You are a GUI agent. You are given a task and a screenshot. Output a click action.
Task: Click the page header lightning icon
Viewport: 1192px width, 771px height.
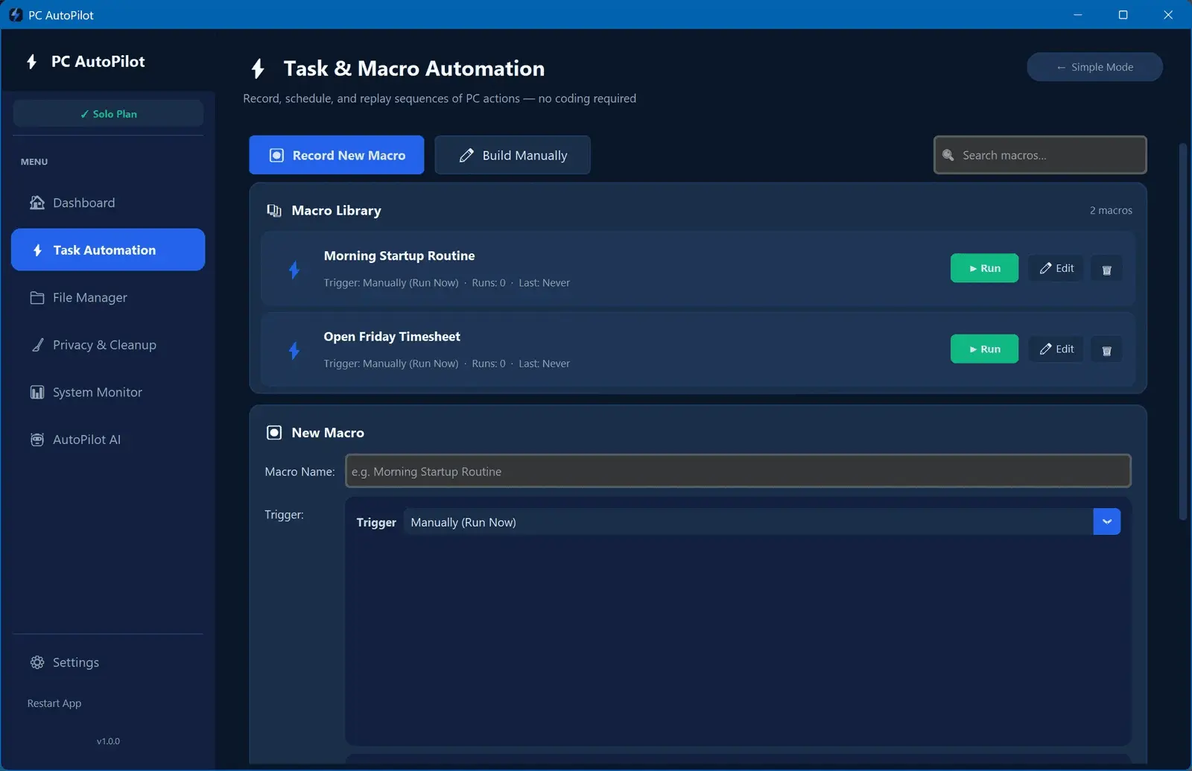point(258,69)
